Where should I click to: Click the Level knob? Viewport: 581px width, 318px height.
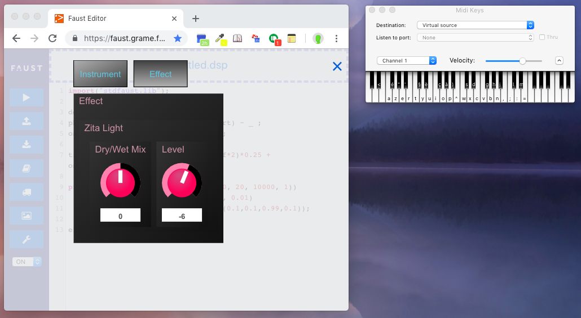tap(182, 181)
